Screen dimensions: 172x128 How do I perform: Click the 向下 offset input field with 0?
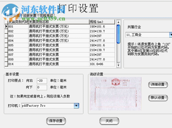(42, 87)
